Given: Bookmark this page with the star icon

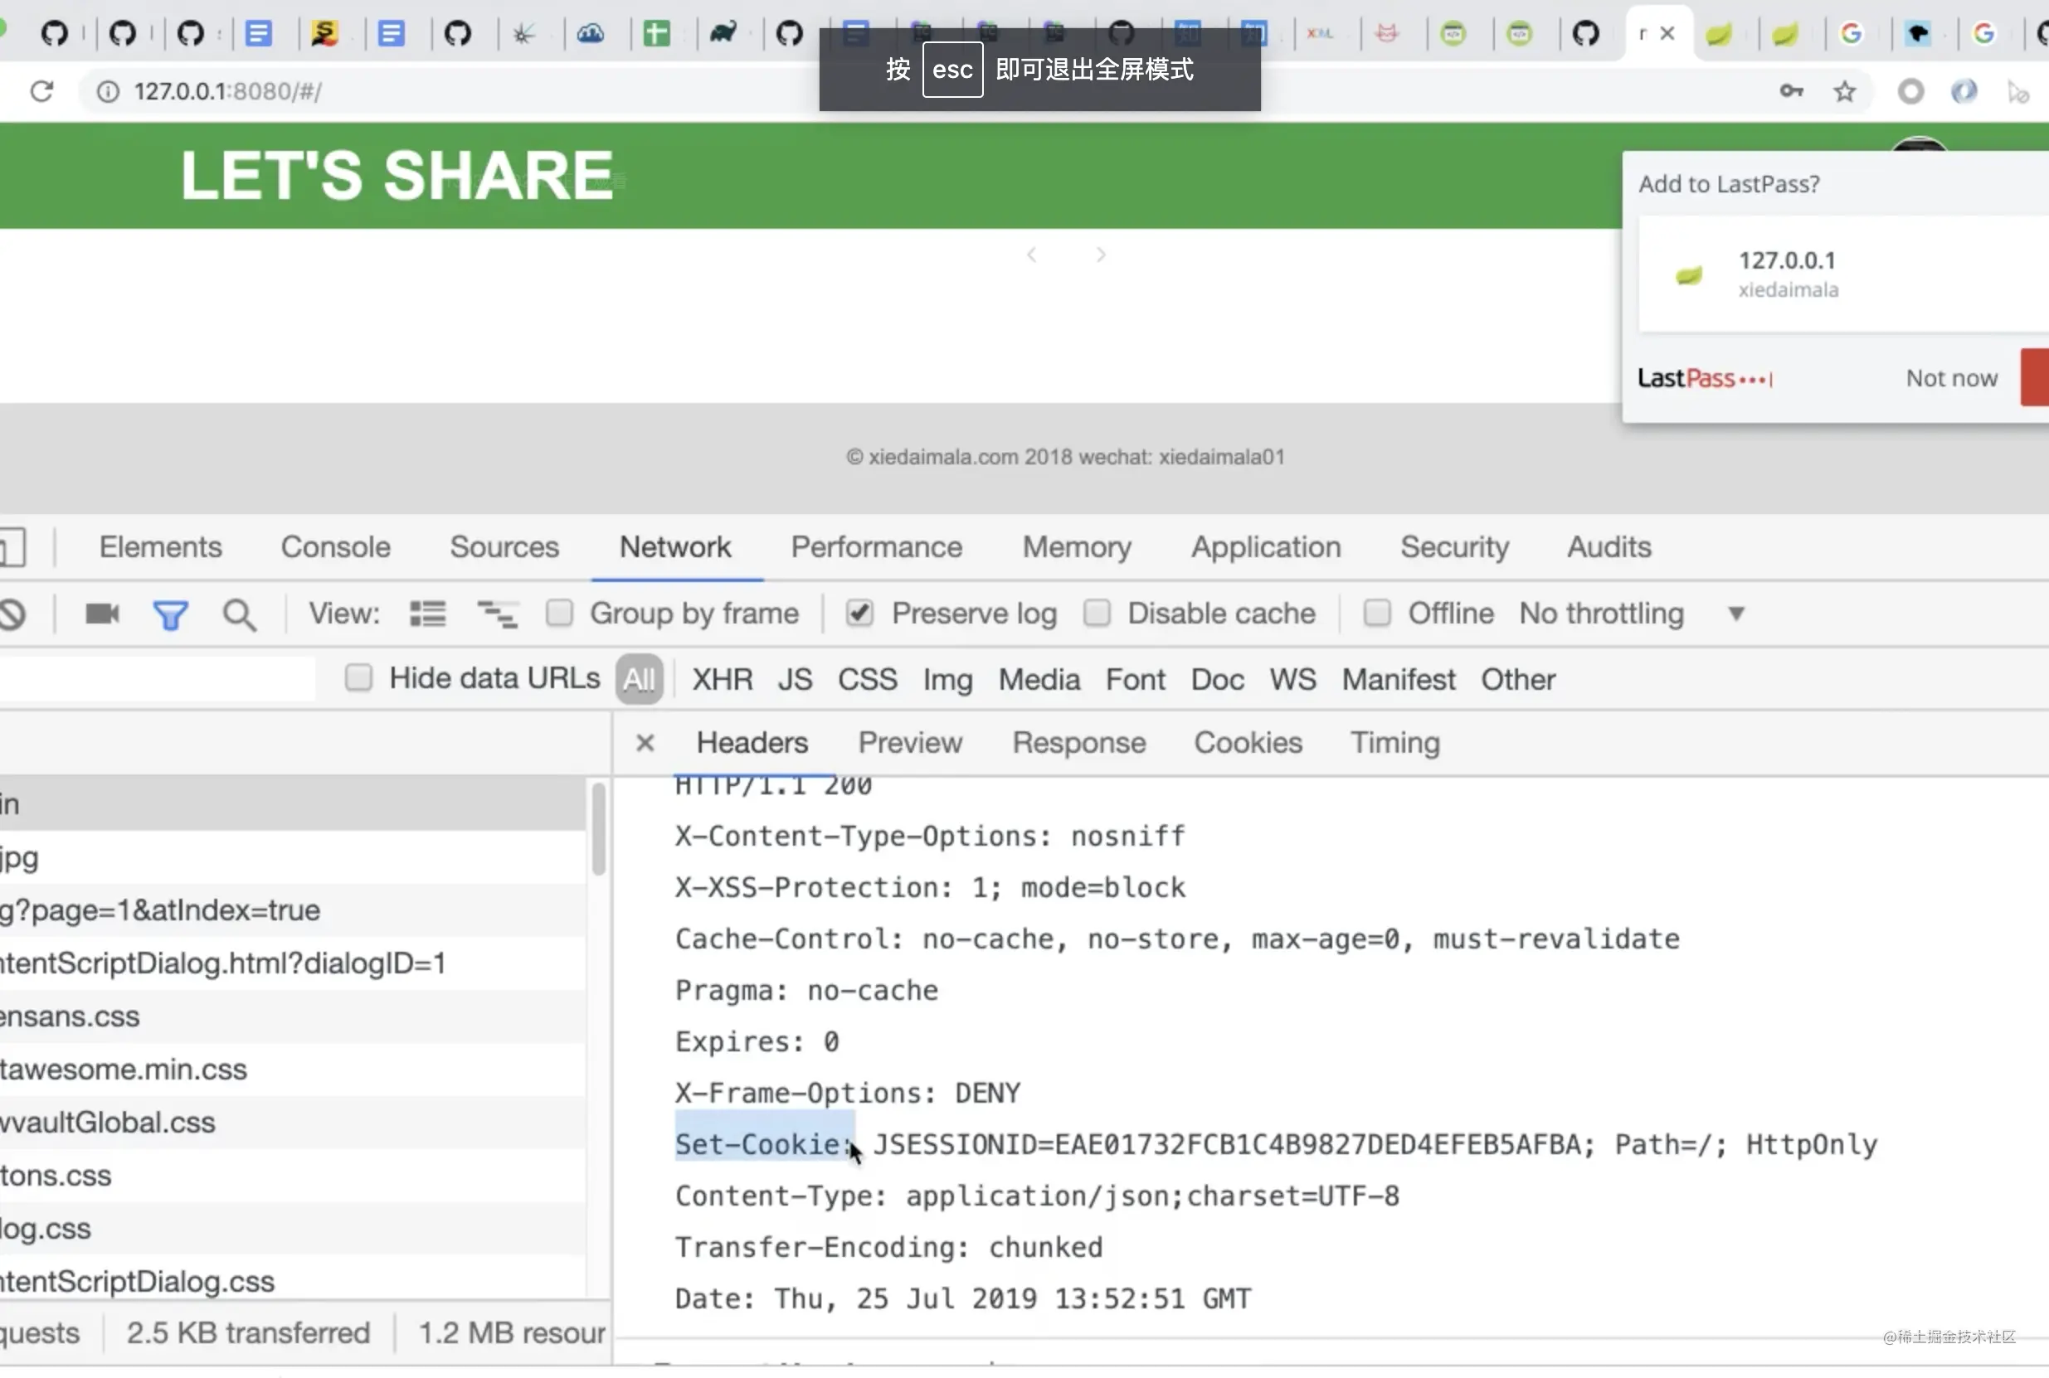Looking at the screenshot, I should 1844,91.
